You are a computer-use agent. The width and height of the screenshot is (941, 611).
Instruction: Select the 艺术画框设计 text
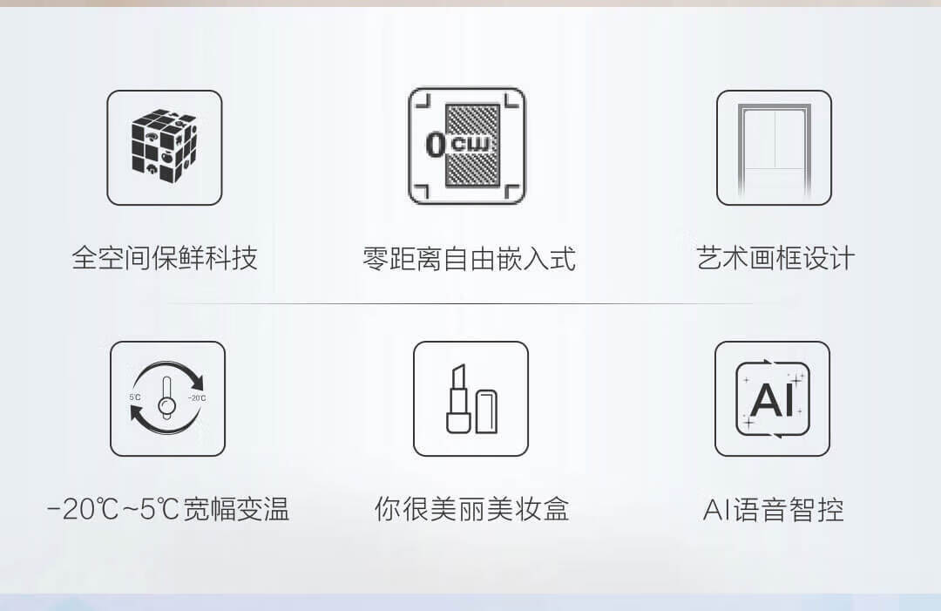click(x=775, y=258)
